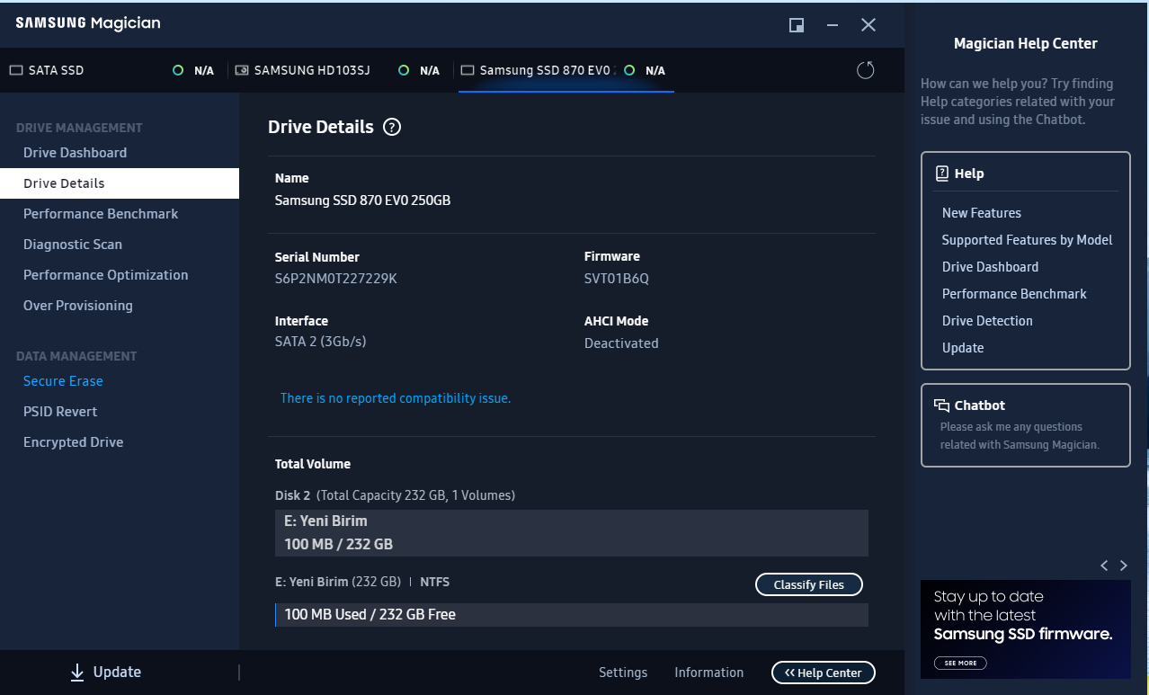Click no reported compatibility issue link
The height and width of the screenshot is (695, 1149).
[396, 398]
